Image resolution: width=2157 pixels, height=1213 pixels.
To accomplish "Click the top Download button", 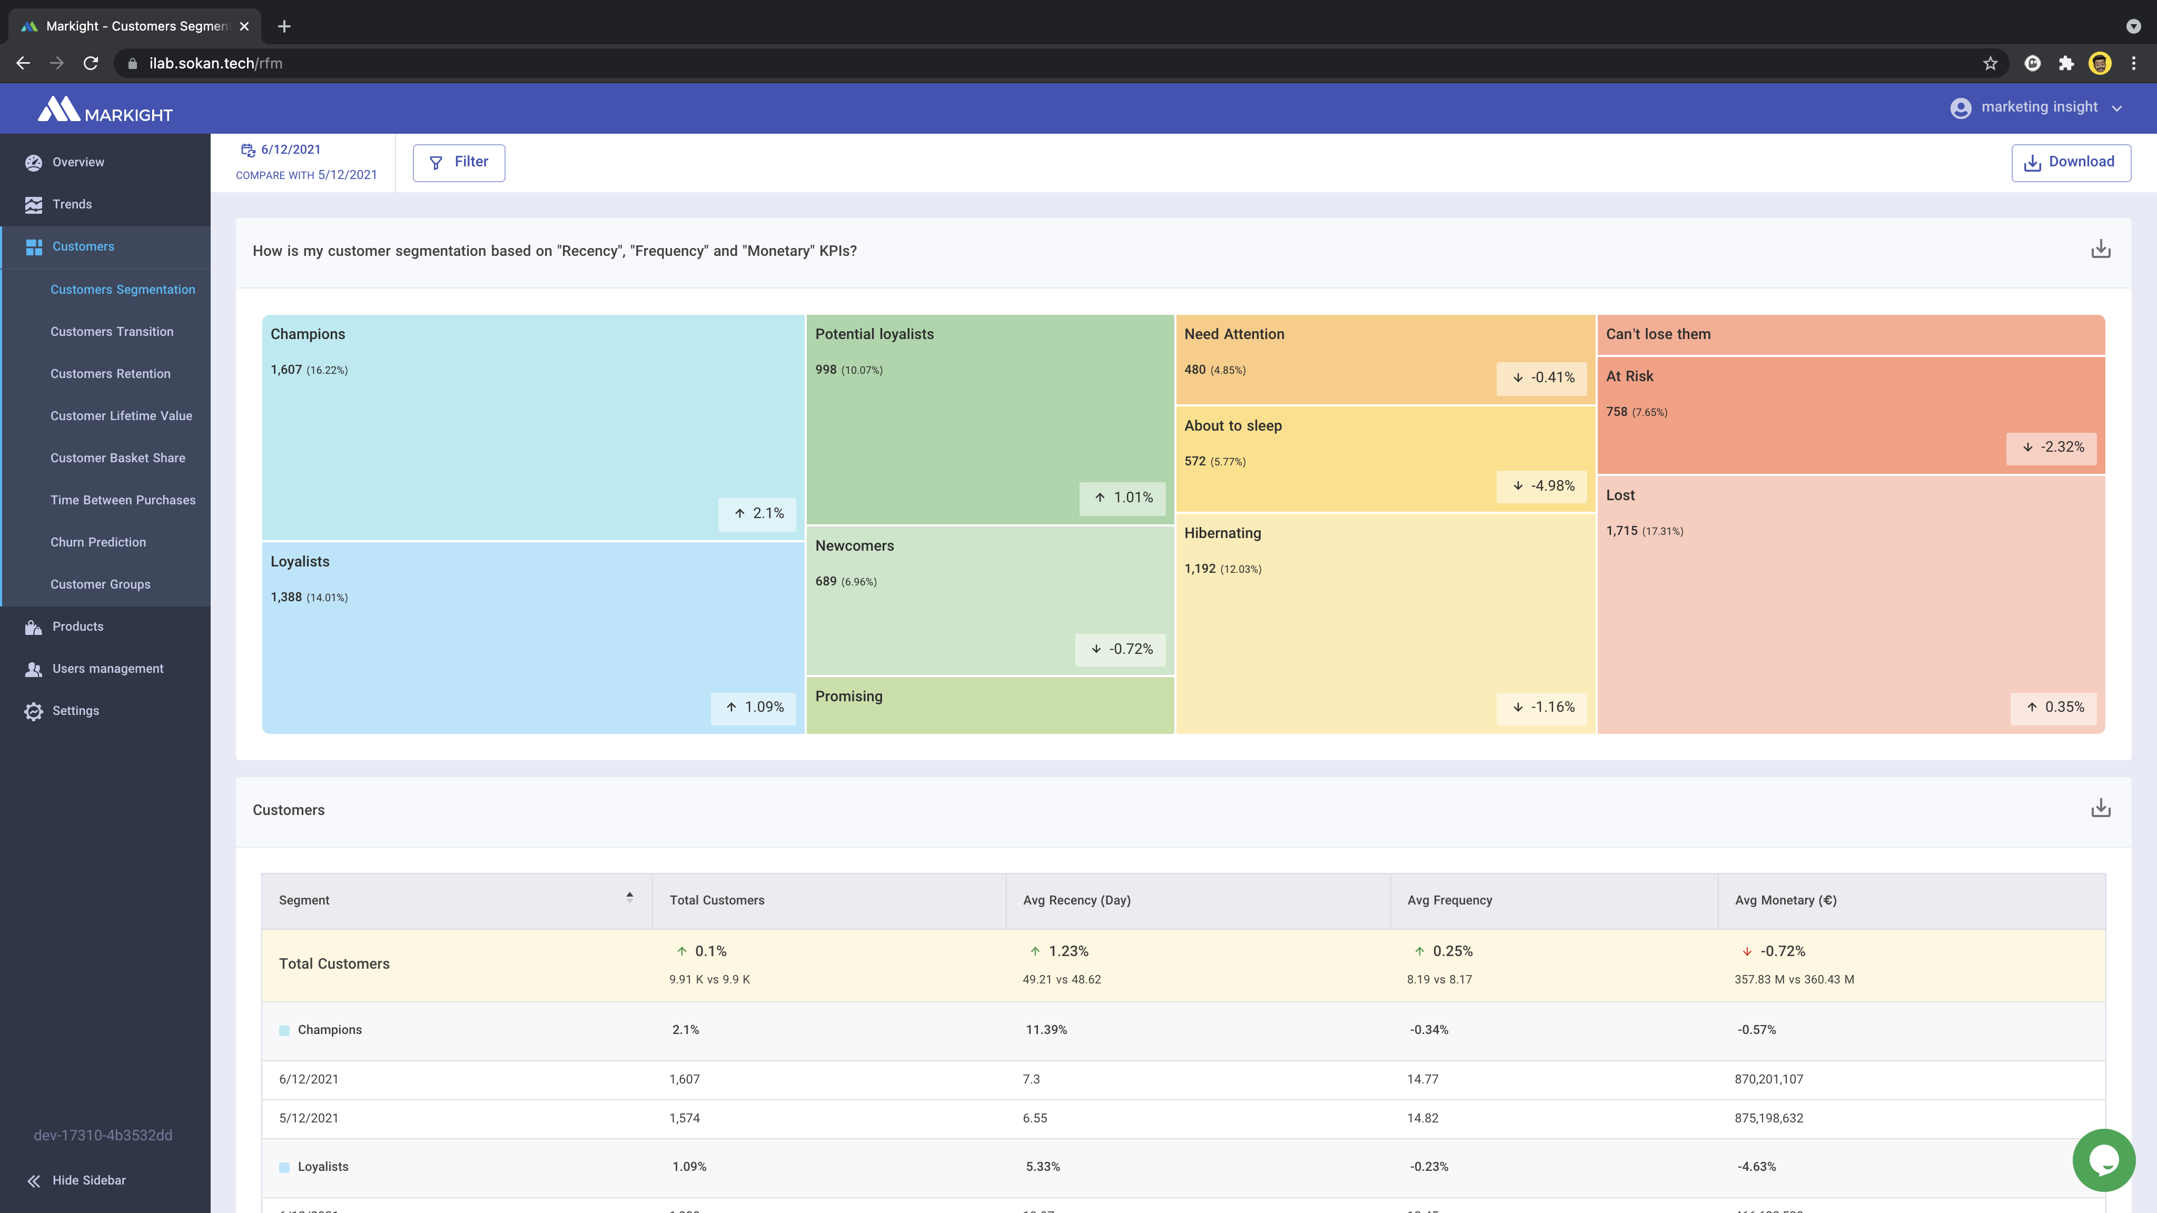I will coord(2070,162).
